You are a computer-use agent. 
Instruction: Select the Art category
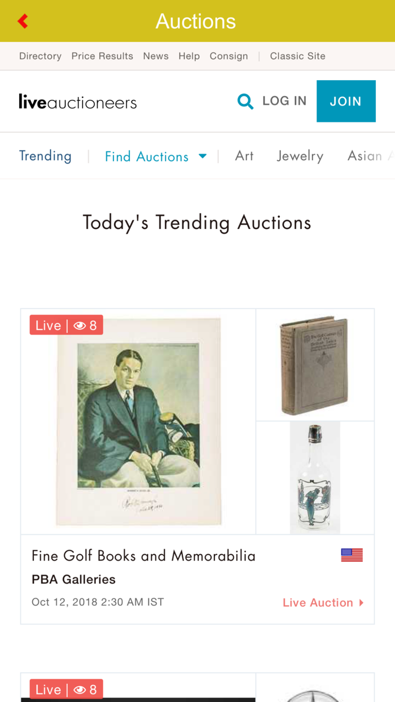[x=244, y=156]
